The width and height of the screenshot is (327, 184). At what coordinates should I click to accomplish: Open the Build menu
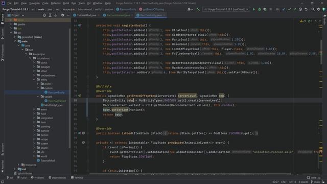point(66,4)
